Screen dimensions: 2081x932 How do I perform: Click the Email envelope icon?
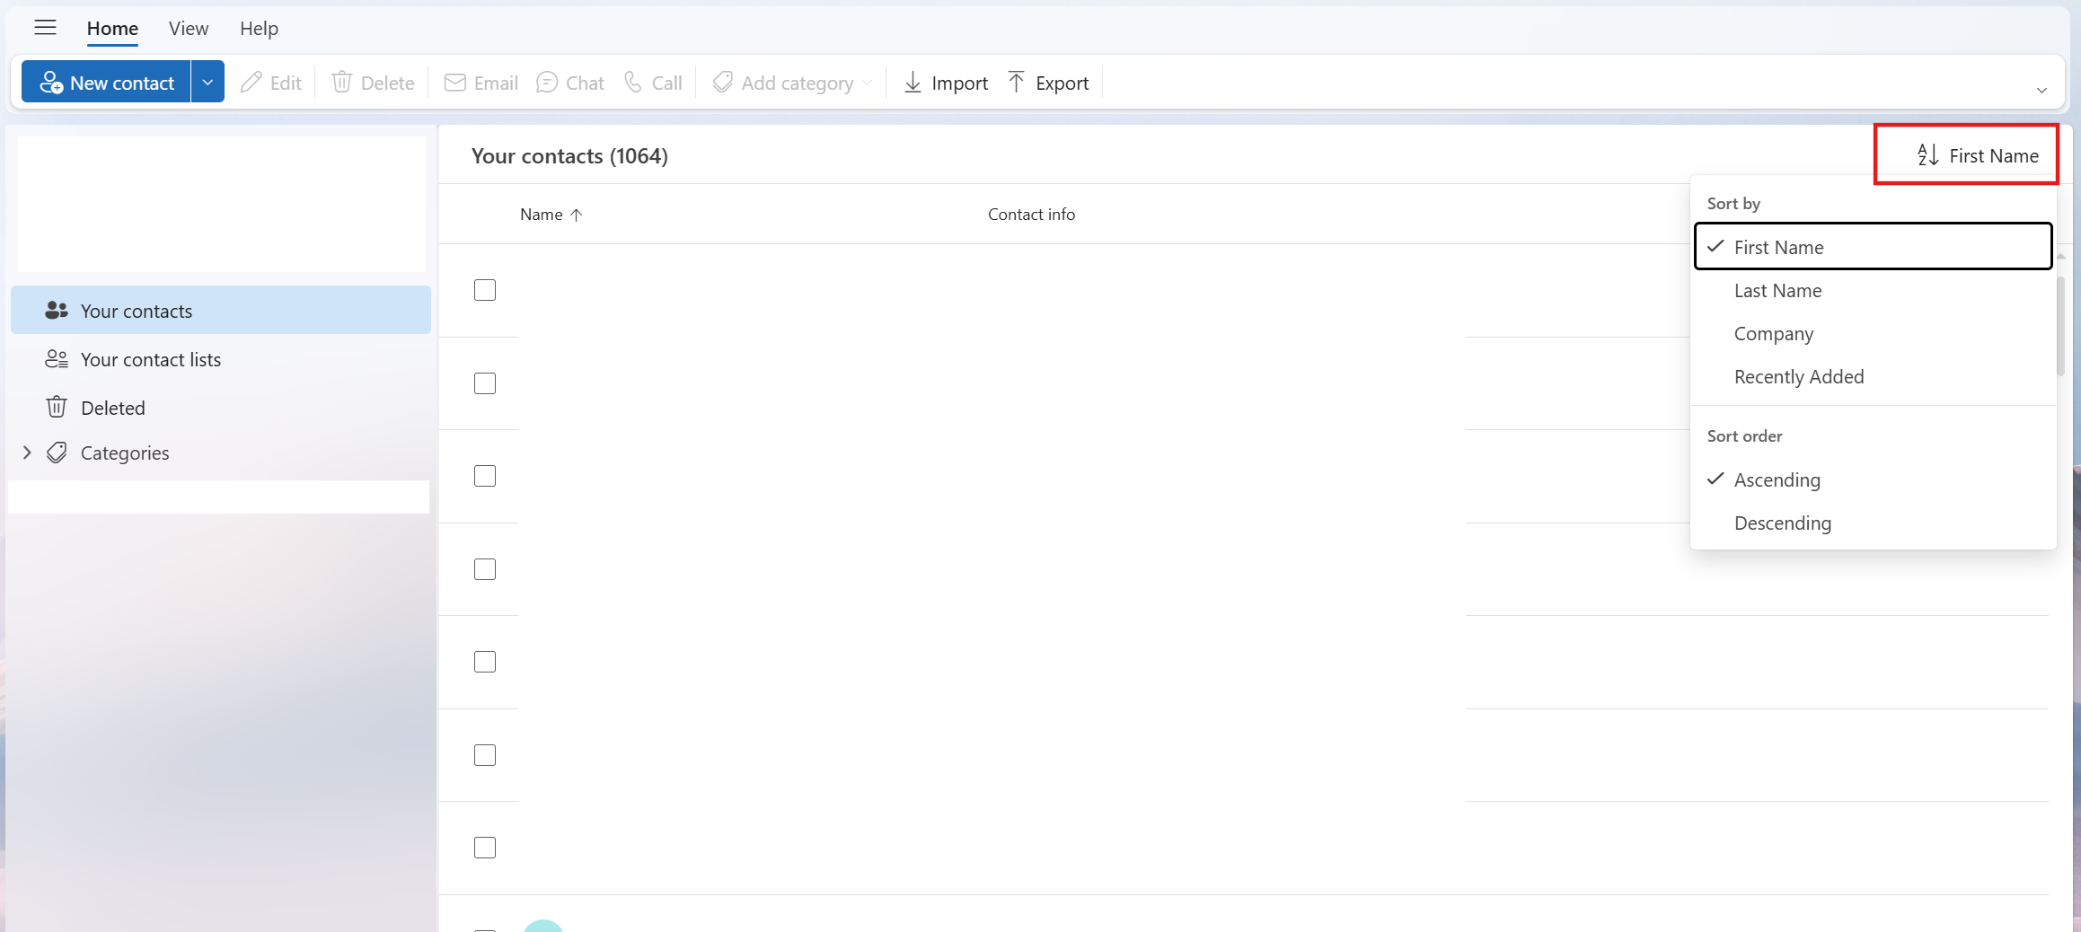coord(455,82)
